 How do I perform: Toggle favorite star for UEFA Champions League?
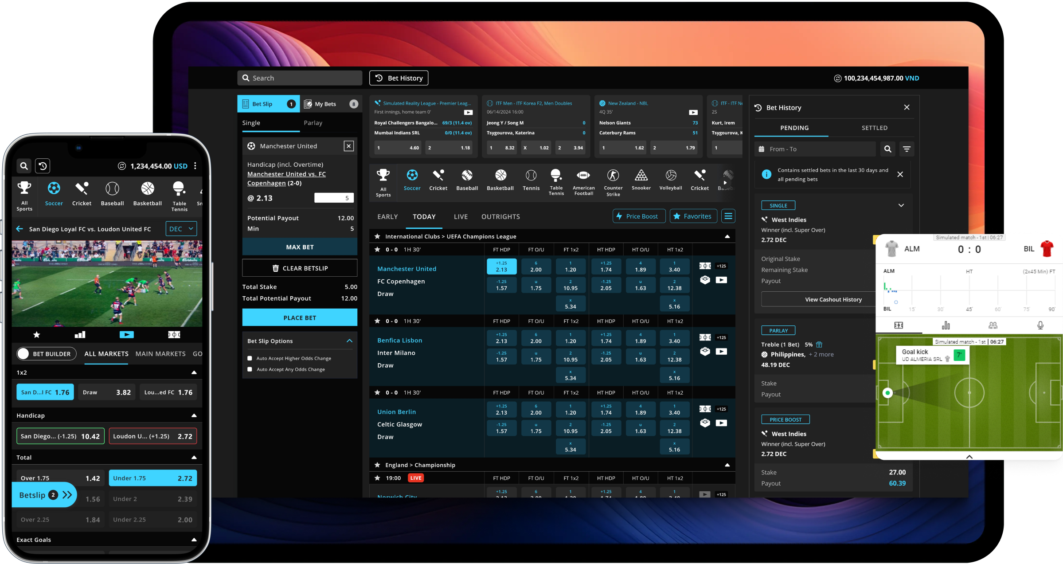[377, 236]
